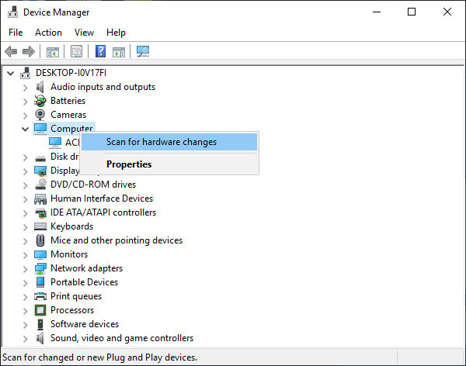This screenshot has width=466, height=366.
Task: Minimize the Device Manager window
Action: [x=377, y=12]
